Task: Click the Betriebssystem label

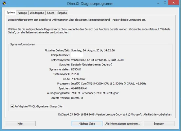Action: pyautogui.click(x=60, y=60)
